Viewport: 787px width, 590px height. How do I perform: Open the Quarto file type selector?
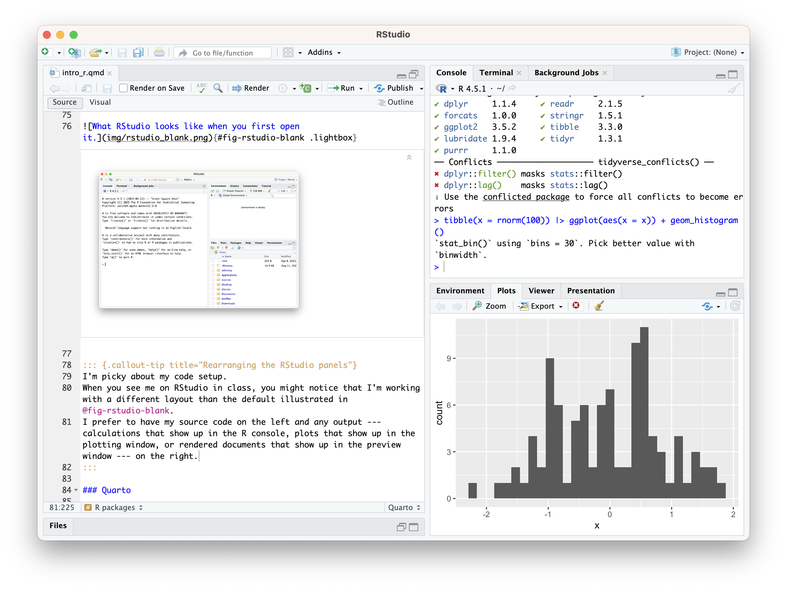point(404,507)
